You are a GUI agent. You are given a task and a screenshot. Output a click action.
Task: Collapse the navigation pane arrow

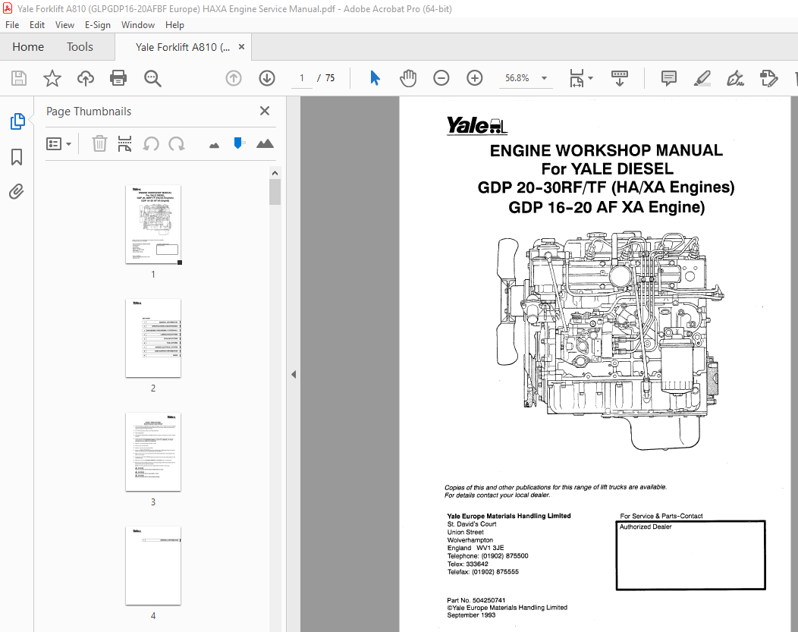point(294,375)
